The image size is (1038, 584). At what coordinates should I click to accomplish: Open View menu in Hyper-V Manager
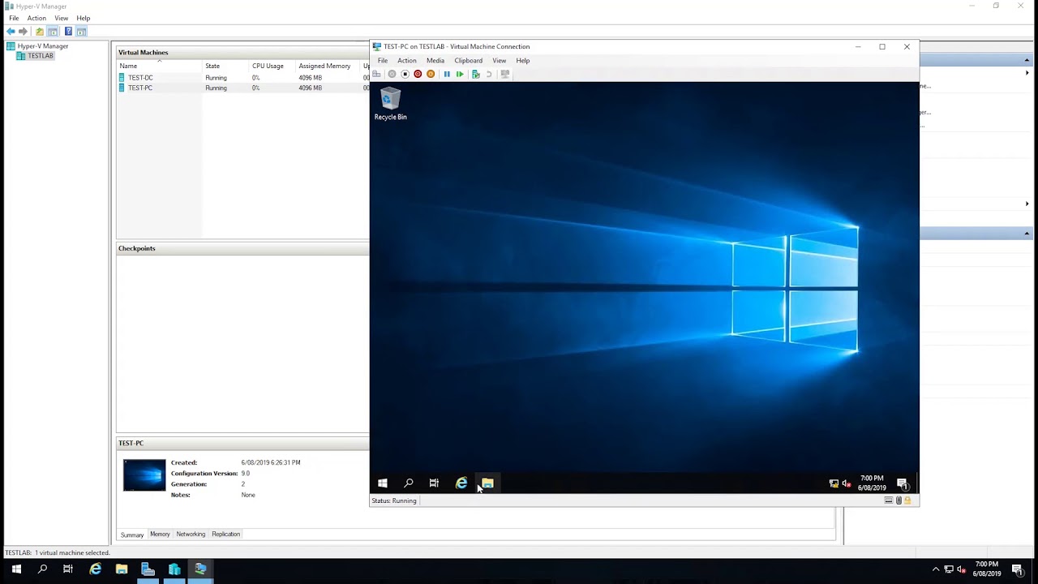61,18
